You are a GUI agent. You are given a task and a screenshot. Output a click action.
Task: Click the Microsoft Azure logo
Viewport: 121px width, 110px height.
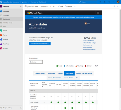(35, 13)
